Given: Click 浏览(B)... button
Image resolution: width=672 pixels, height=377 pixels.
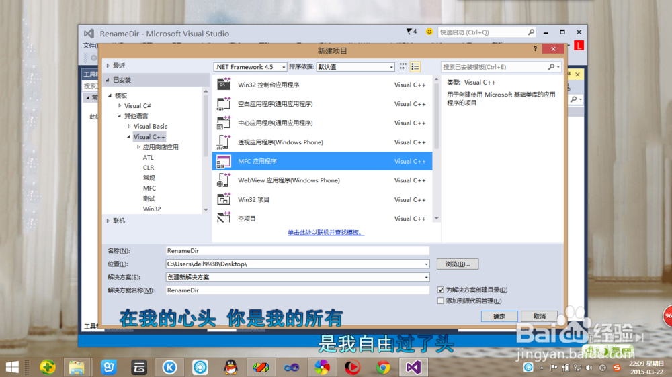Looking at the screenshot, I should point(458,264).
